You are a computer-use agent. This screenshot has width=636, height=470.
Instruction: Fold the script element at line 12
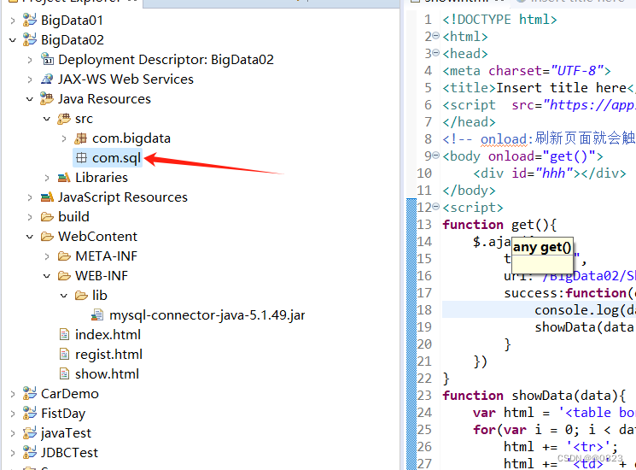436,207
